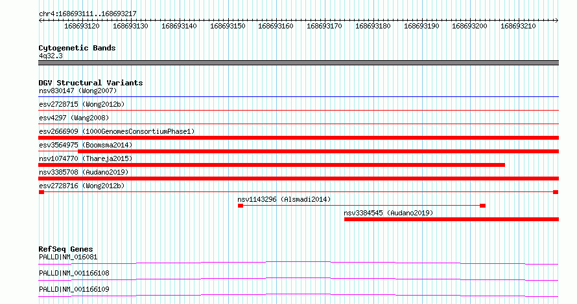Open variant nsv1074770 (Thareja2015) label
The width and height of the screenshot is (577, 304).
pyautogui.click(x=86, y=158)
